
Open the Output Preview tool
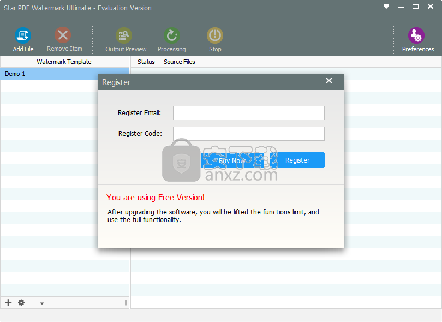click(x=124, y=35)
